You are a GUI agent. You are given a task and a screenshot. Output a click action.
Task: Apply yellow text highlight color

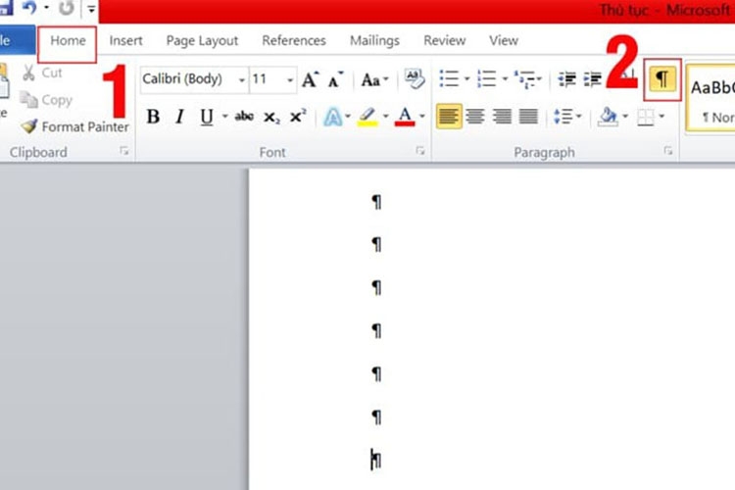pos(367,117)
